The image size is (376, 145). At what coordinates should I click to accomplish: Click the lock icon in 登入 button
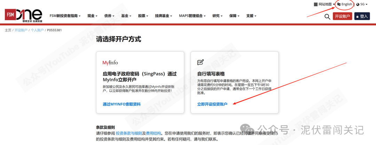coord(358,17)
